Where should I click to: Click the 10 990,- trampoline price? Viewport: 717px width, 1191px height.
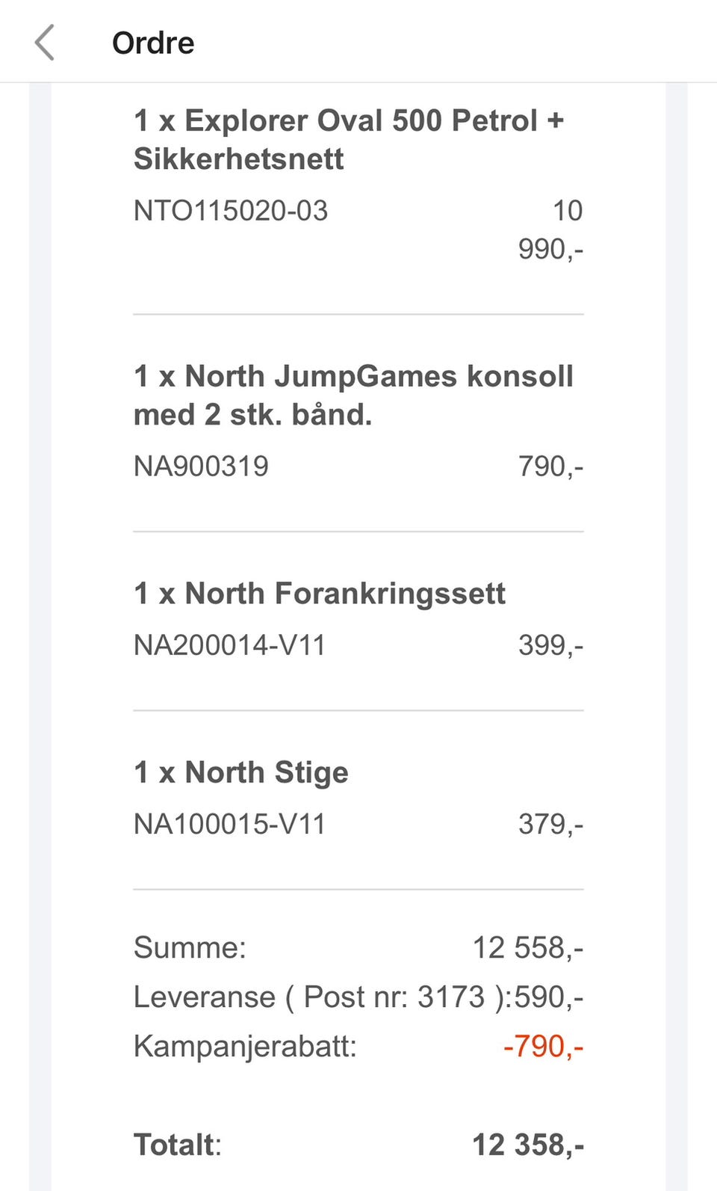tap(551, 230)
